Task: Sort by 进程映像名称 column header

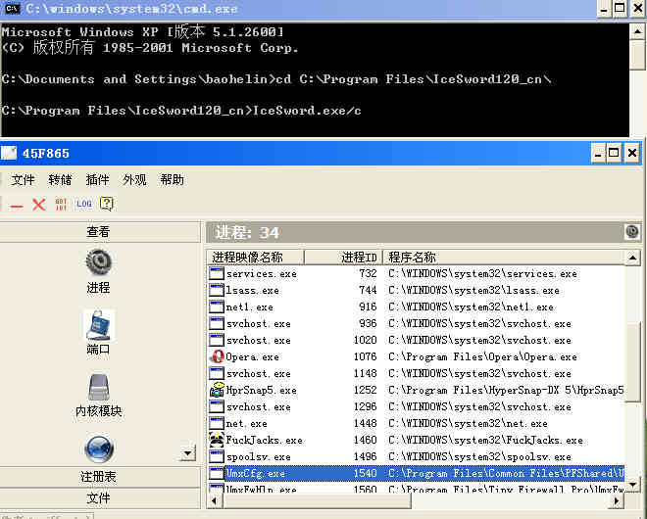Action: [x=255, y=258]
